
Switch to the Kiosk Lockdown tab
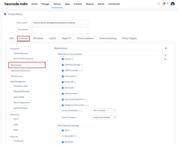click(x=85, y=38)
